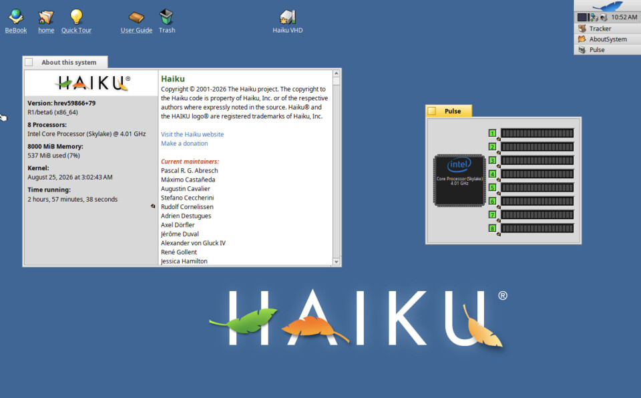Viewport: 641px width, 398px height.
Task: Visit the Haiku website link
Action: point(192,134)
